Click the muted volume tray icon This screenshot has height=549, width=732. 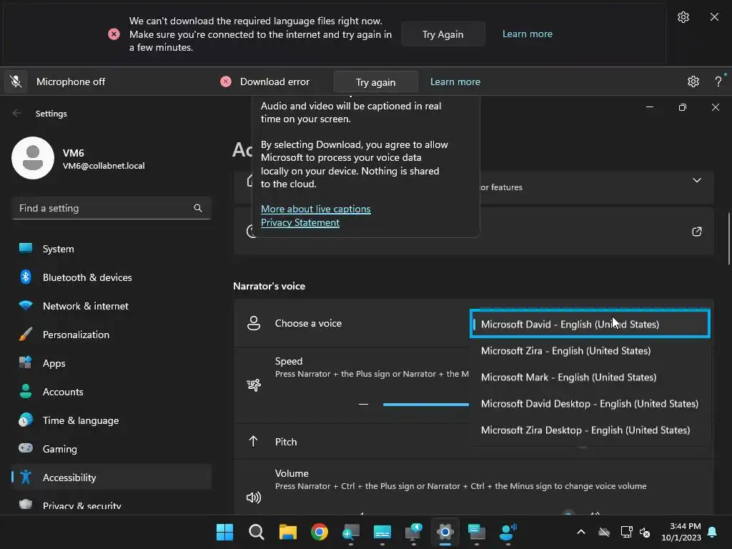[x=646, y=532]
